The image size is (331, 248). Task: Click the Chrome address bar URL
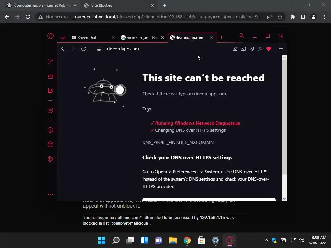(x=167, y=17)
